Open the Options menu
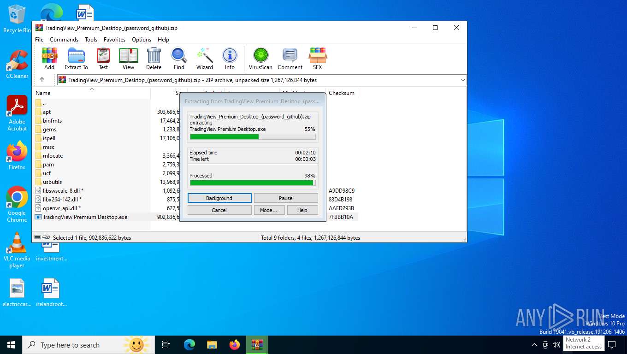The width and height of the screenshot is (627, 354). coord(142,40)
